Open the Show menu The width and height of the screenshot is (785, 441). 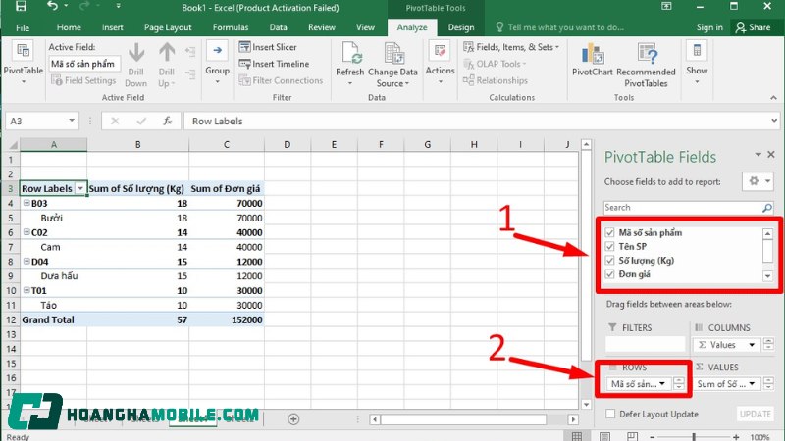click(697, 63)
